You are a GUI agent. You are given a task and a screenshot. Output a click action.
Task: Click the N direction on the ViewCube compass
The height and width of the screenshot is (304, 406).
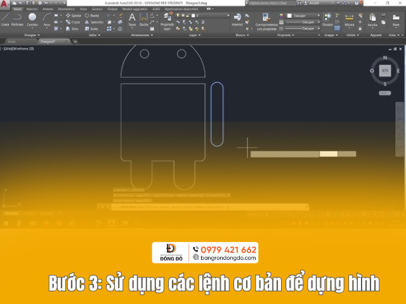click(385, 58)
